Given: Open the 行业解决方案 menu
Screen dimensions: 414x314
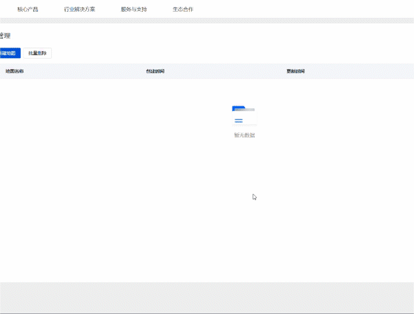Looking at the screenshot, I should coord(79,10).
